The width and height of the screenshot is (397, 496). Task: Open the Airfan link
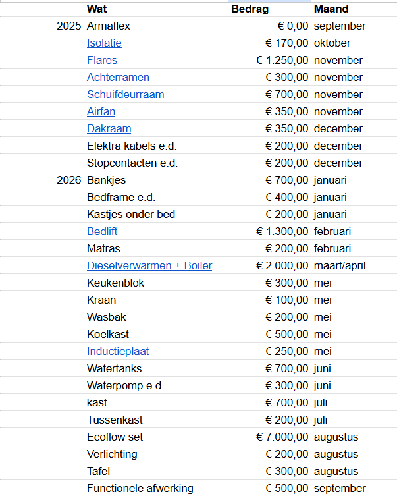(x=101, y=112)
